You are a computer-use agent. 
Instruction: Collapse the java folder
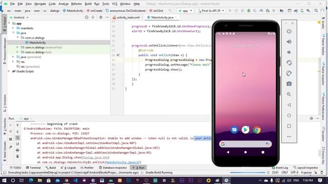[x=13, y=33]
